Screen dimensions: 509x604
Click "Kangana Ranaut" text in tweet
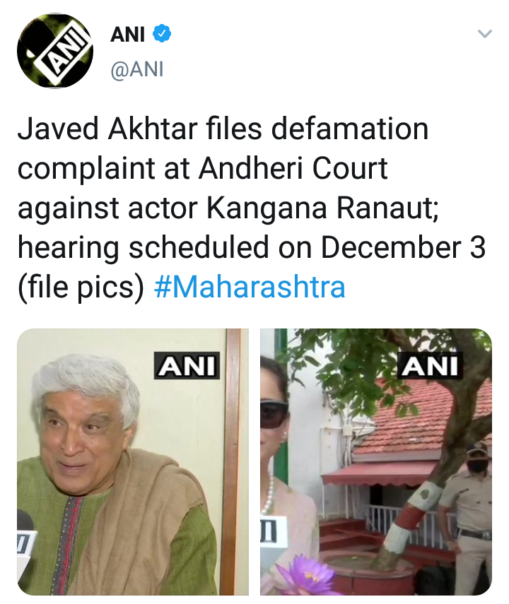point(322,208)
